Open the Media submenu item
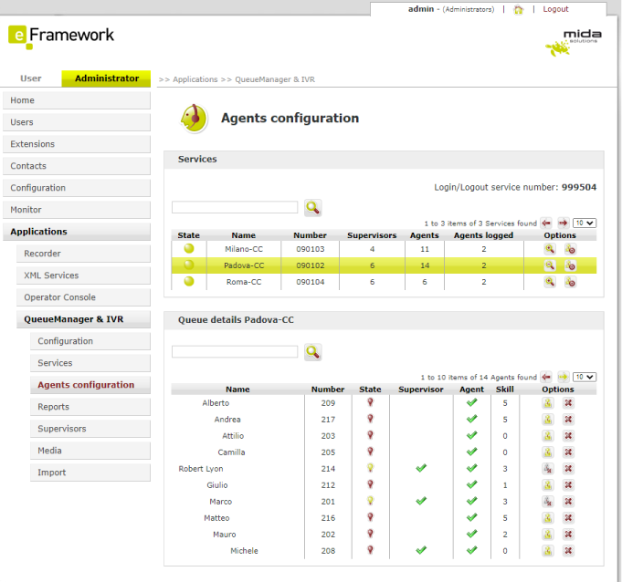The image size is (622, 582). pyautogui.click(x=90, y=451)
